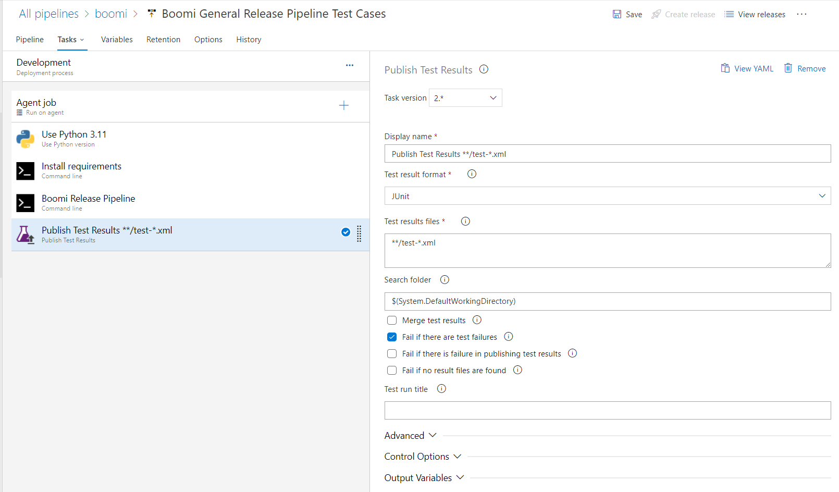Viewport: 839px width, 492px height.
Task: Open the Options tab
Action: tap(208, 40)
